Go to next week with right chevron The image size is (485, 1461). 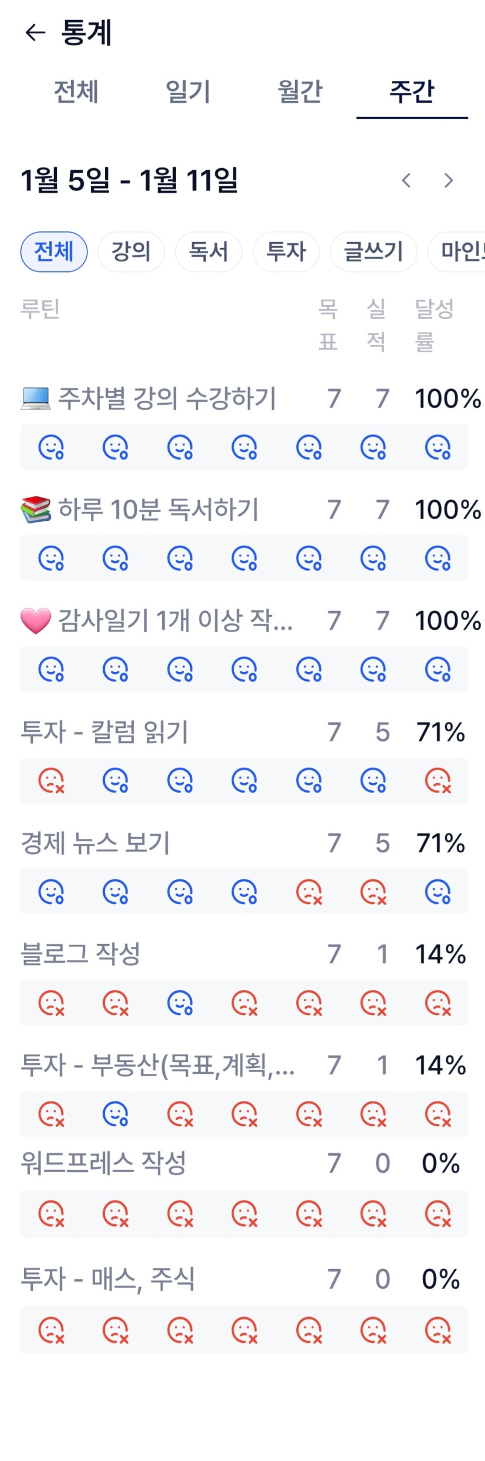[x=449, y=180]
